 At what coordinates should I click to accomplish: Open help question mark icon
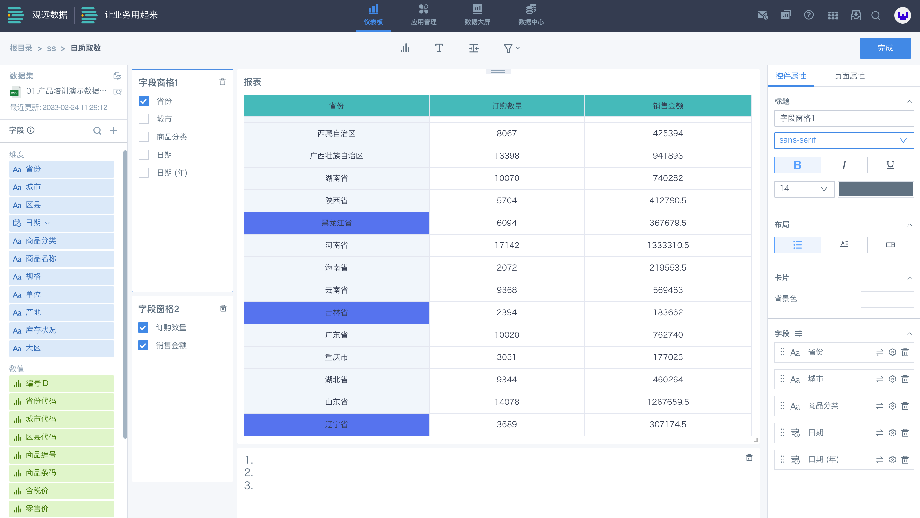(x=808, y=15)
